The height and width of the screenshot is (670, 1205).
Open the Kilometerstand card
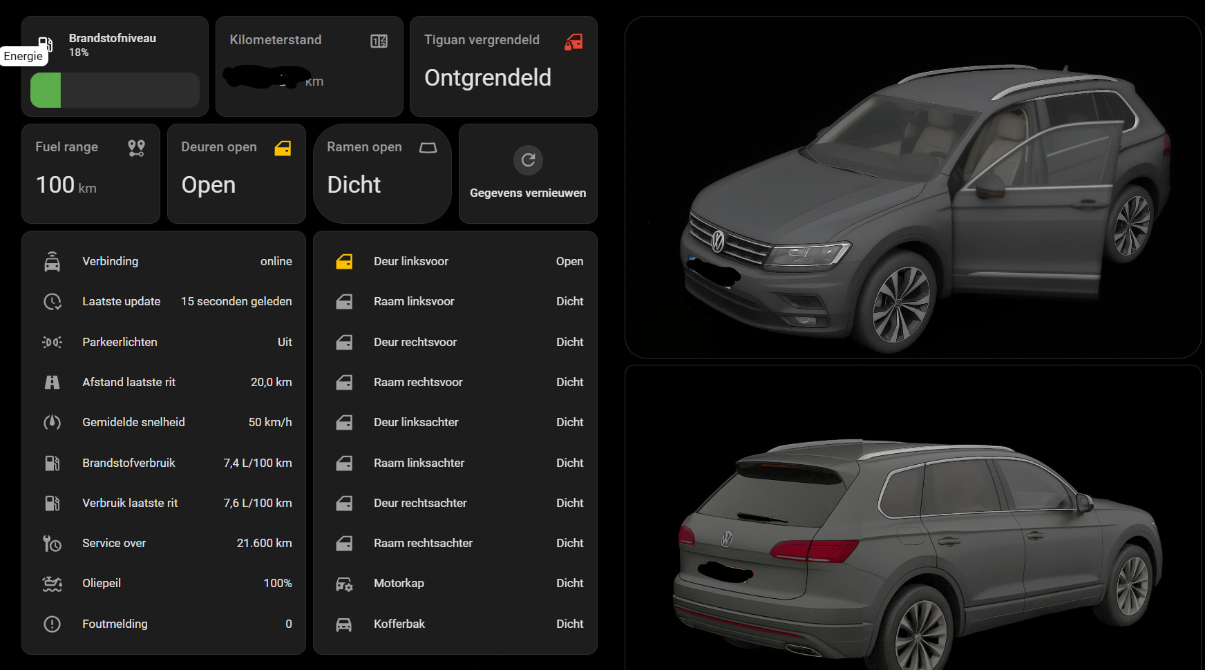(x=310, y=66)
